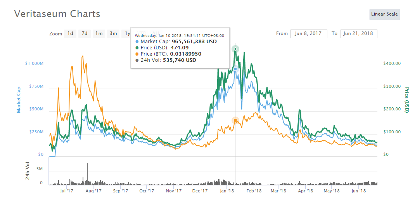Screen dimensions: 415x199
Task: Click the gray 24h Vol dot in tooltip
Action: (137, 60)
